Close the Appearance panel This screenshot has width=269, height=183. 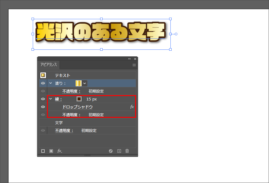coord(135,59)
